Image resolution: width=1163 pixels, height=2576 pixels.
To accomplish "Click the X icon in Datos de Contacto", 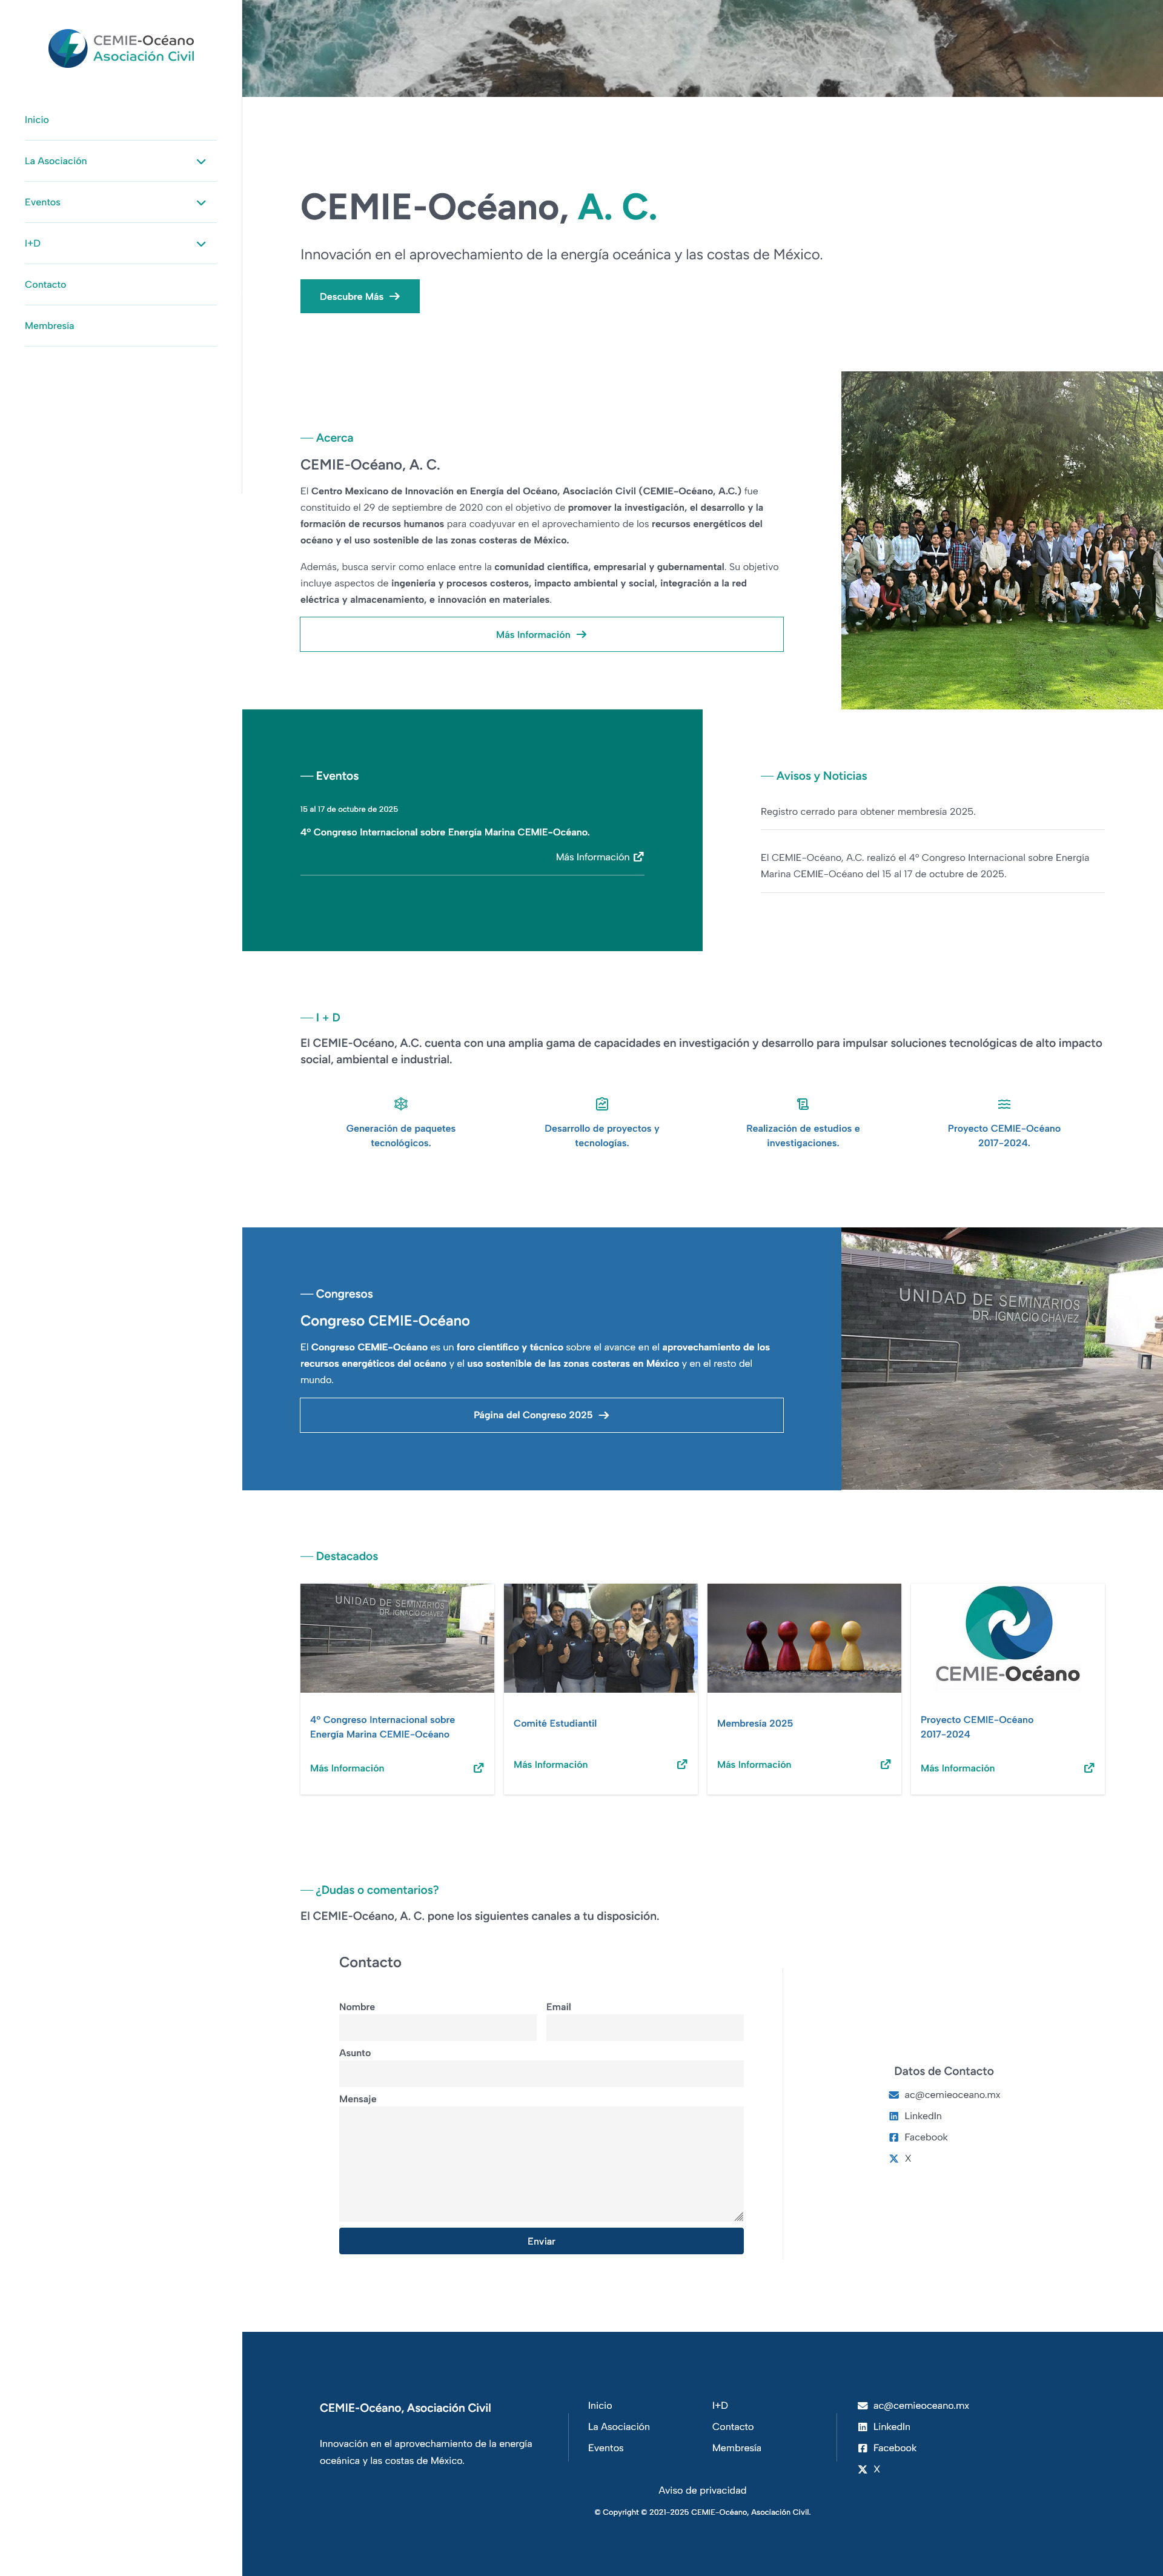I will point(894,2158).
